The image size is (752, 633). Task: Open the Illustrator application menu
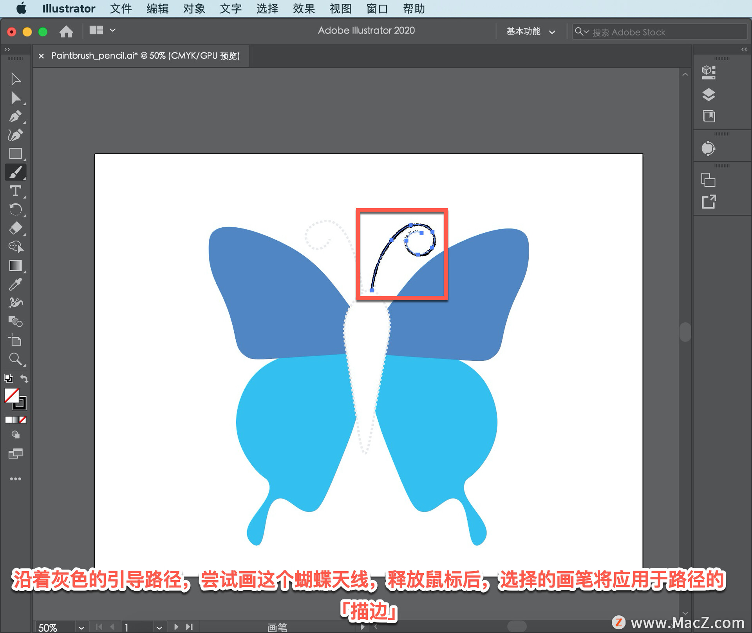coord(69,9)
